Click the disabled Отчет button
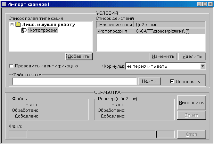 [191, 115]
